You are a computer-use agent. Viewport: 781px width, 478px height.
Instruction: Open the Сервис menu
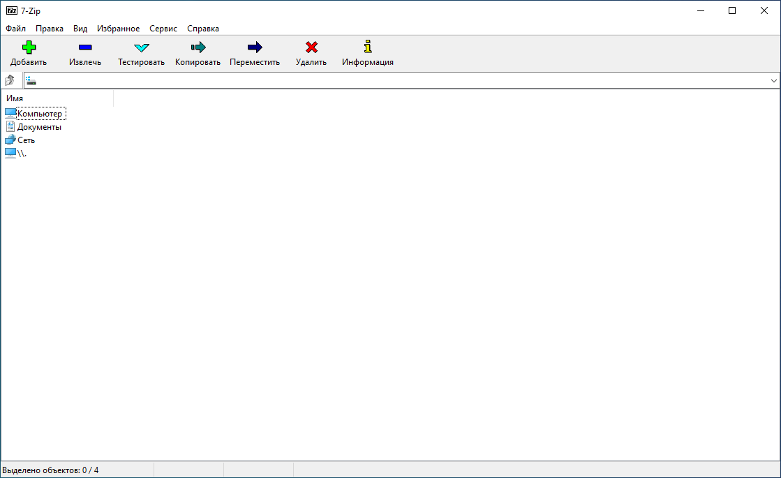point(163,29)
